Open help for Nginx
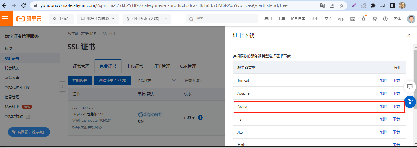The image size is (417, 148). click(383, 106)
